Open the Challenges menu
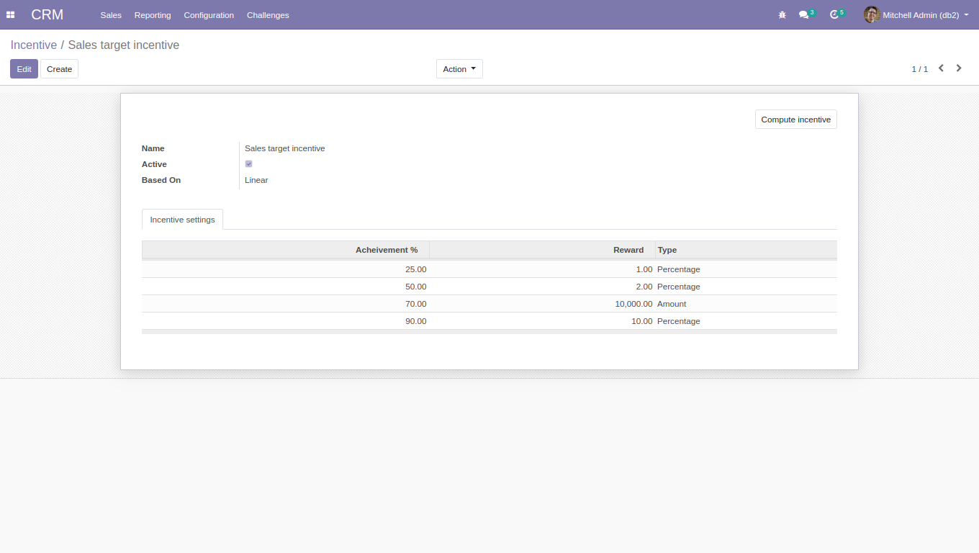This screenshot has height=553, width=979. tap(268, 15)
